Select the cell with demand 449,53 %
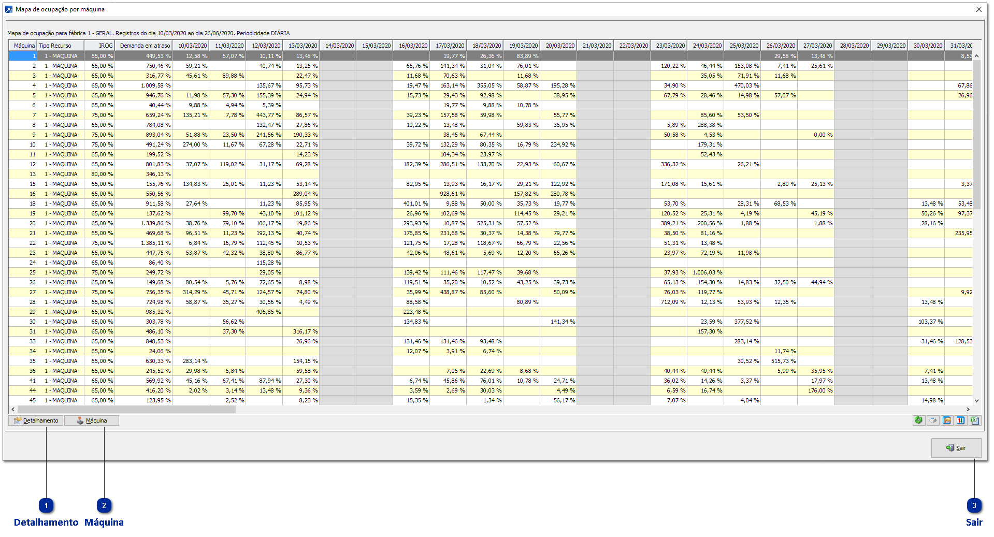994x537 pixels. (x=143, y=56)
